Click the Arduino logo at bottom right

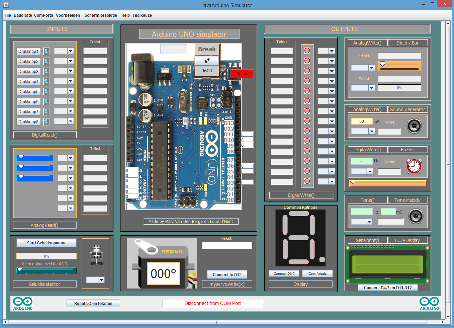pyautogui.click(x=429, y=304)
